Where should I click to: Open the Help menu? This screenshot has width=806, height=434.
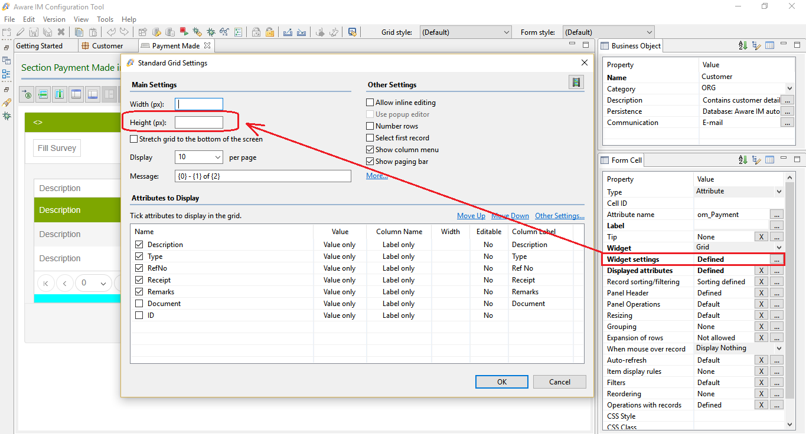click(129, 19)
